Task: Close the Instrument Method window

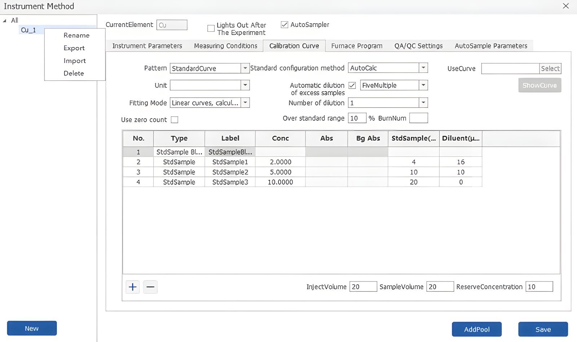Action: click(566, 6)
